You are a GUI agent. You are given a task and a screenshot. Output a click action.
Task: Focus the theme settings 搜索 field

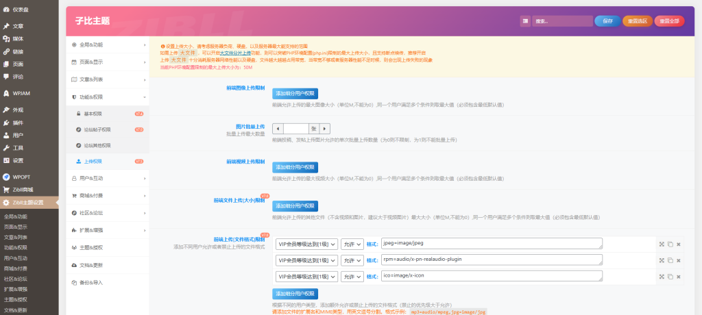pyautogui.click(x=562, y=21)
